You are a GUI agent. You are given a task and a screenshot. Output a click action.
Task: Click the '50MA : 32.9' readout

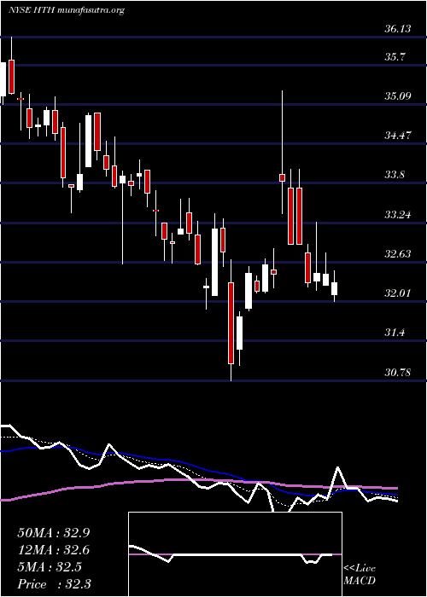54,533
